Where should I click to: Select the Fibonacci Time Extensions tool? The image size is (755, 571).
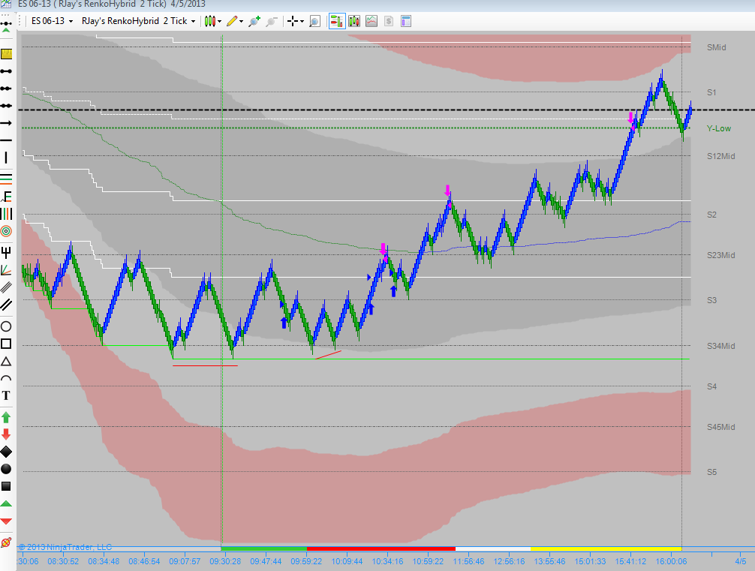tap(6, 214)
